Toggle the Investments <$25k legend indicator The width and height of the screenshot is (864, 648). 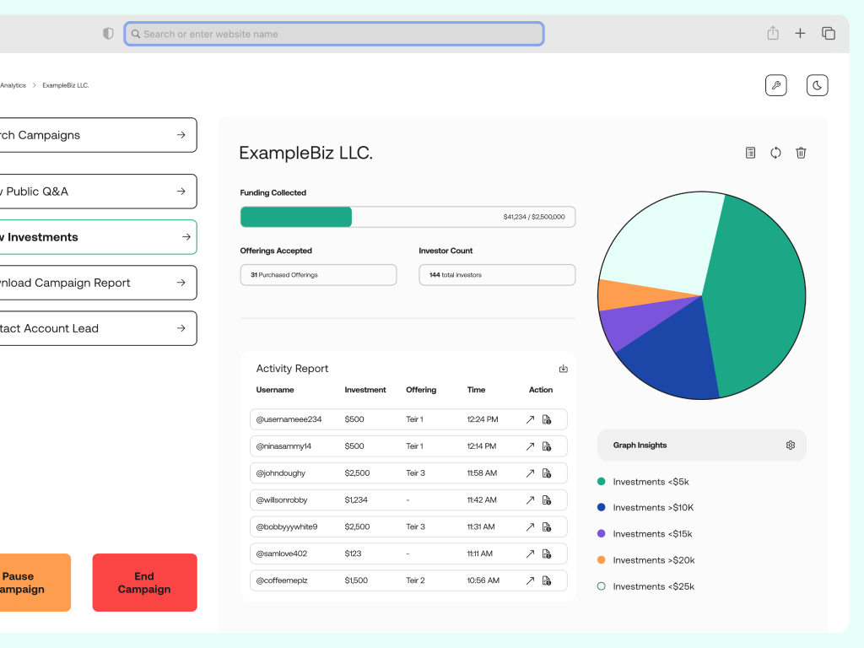coord(602,586)
